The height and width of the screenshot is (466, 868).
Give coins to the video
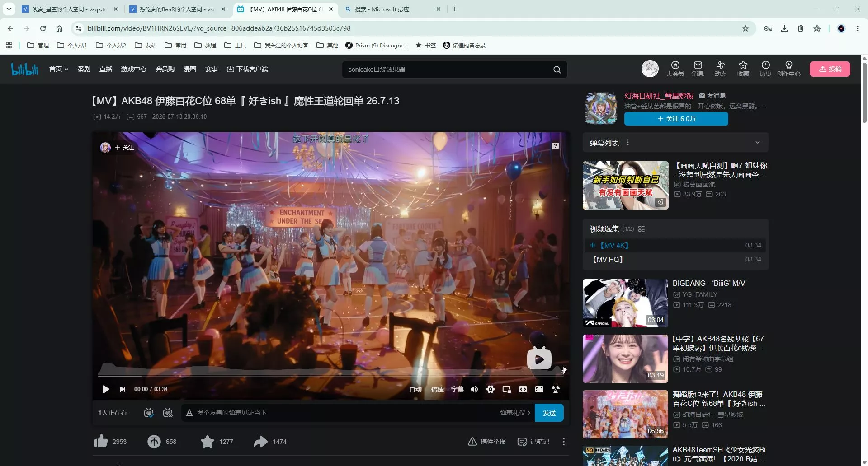click(x=154, y=441)
